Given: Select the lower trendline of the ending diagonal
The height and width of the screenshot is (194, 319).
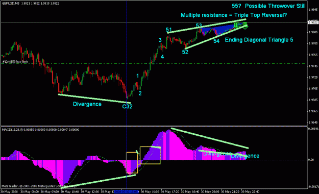Looking at the screenshot, I should click(216, 37).
